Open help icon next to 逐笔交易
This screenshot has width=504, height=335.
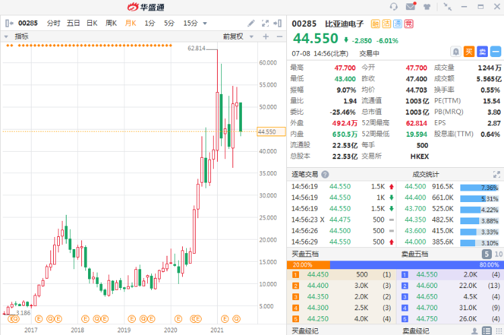(325, 175)
